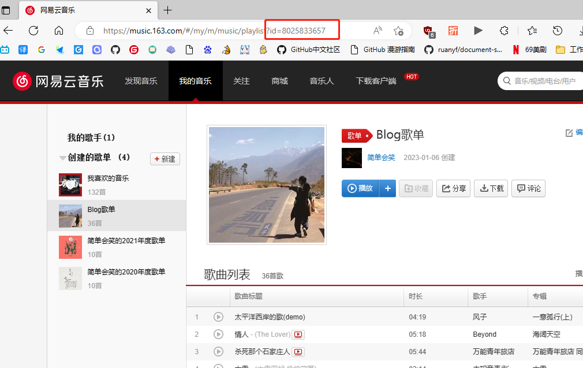Click the creator avatar thumbnail
Image resolution: width=583 pixels, height=368 pixels.
(x=352, y=158)
